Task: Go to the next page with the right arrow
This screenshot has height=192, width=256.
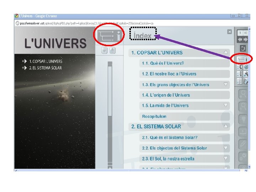Action: [x=245, y=39]
